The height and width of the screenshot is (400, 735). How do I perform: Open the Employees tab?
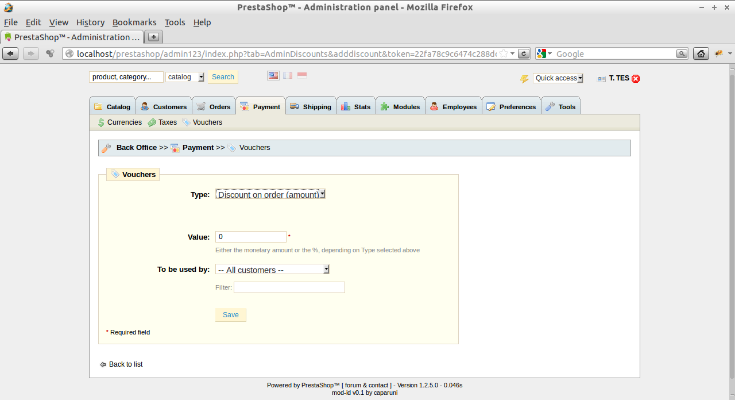[454, 106]
